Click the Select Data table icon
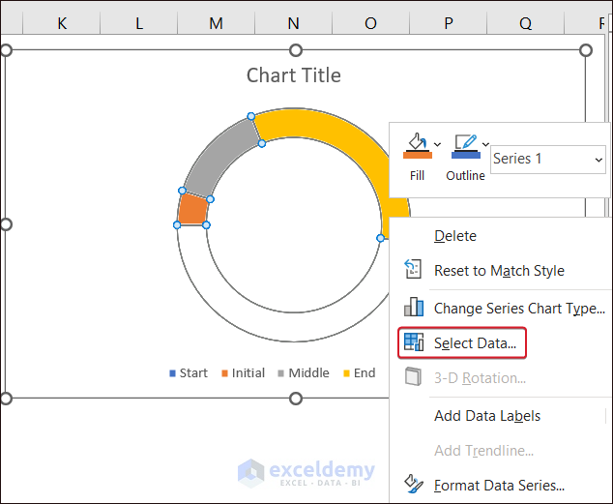Viewport: 613px width, 504px height. pyautogui.click(x=413, y=342)
